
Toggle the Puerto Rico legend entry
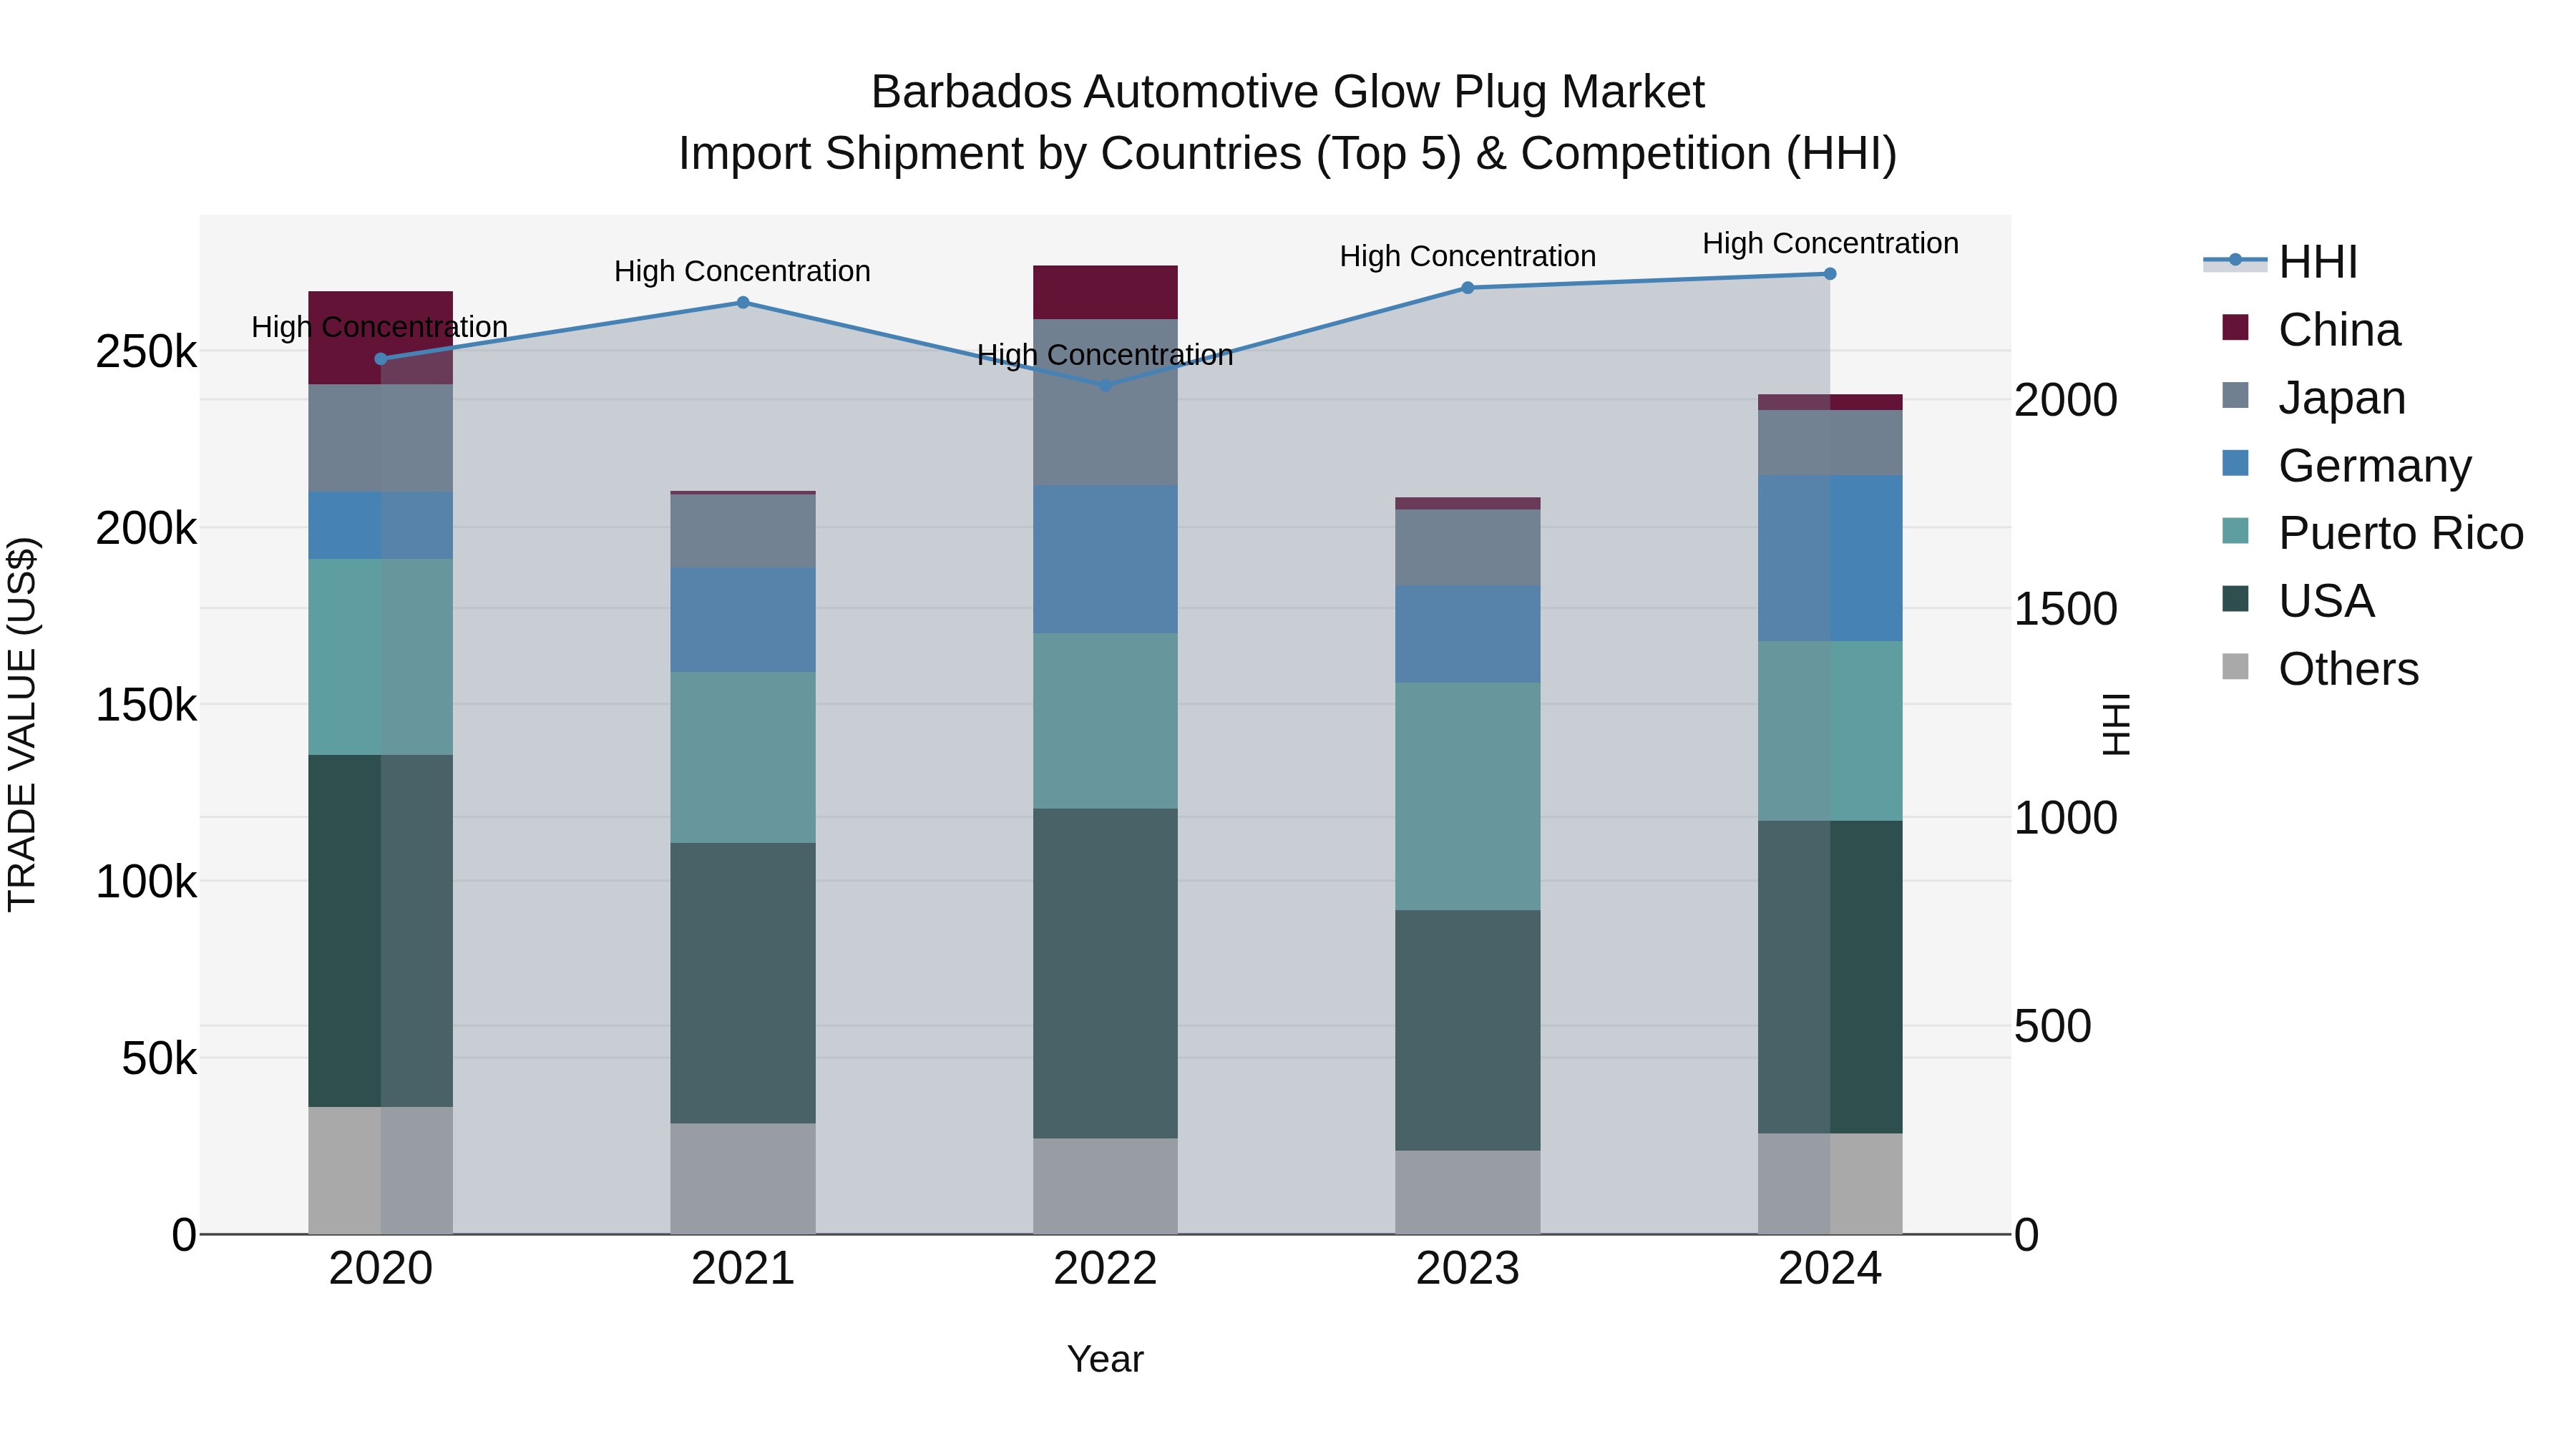tap(2373, 533)
